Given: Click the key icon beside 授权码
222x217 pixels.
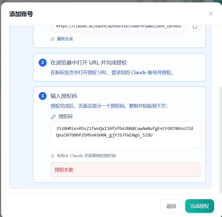Looking at the screenshot, I should [53, 117].
